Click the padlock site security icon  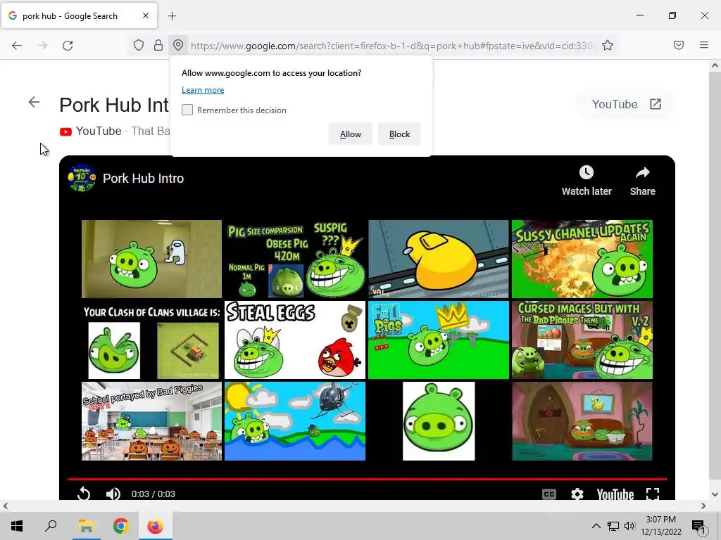[x=158, y=45]
